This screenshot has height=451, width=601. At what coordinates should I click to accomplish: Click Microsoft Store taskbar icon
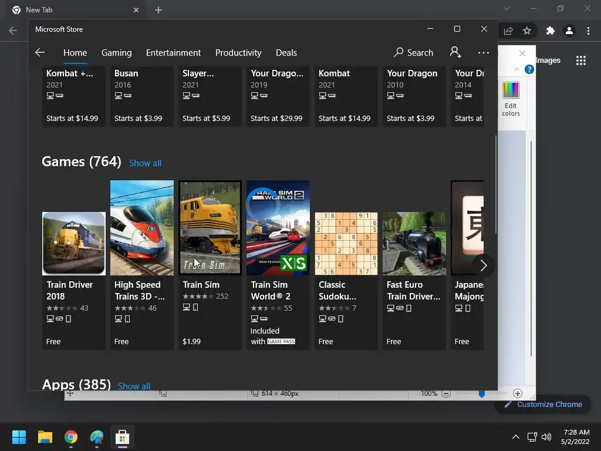click(x=122, y=437)
